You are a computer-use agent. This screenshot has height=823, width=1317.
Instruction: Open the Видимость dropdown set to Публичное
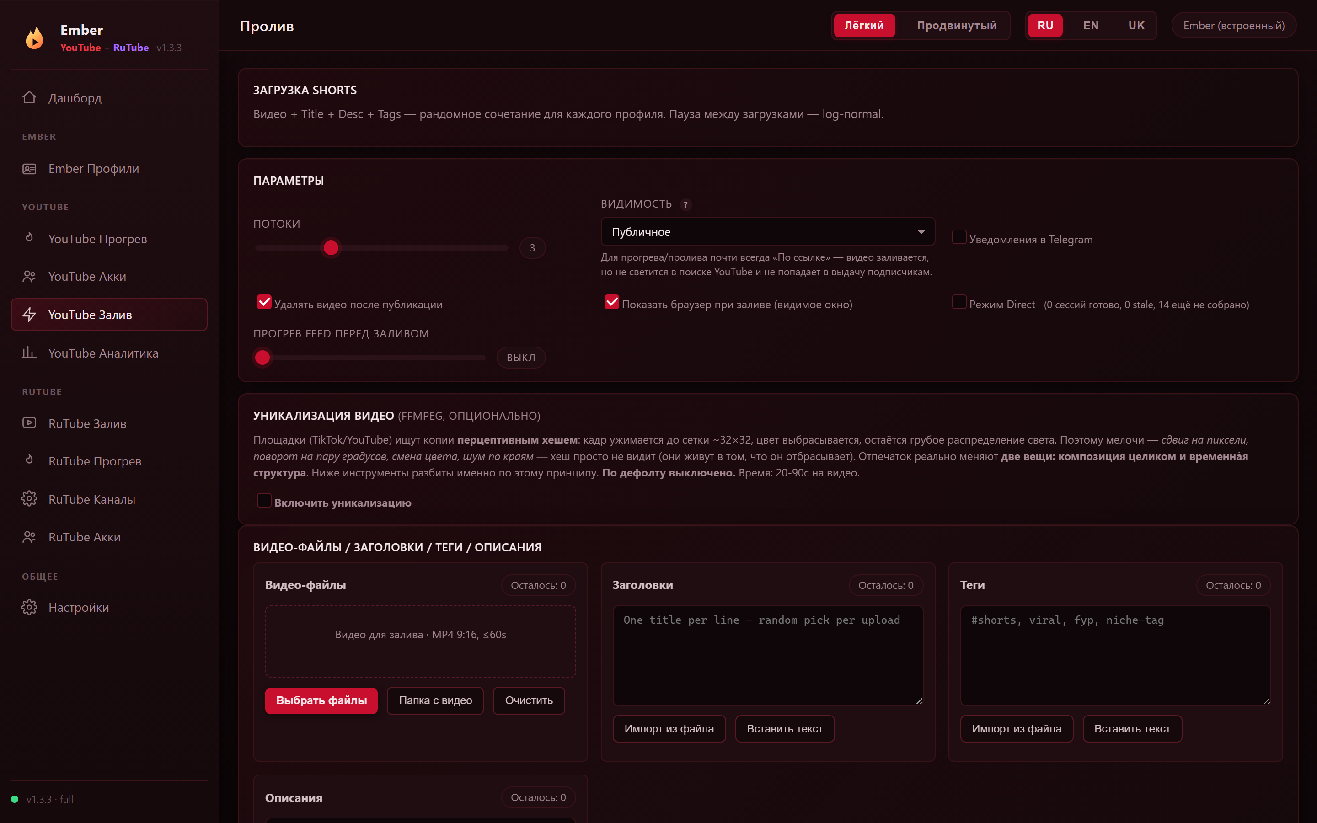pyautogui.click(x=767, y=232)
